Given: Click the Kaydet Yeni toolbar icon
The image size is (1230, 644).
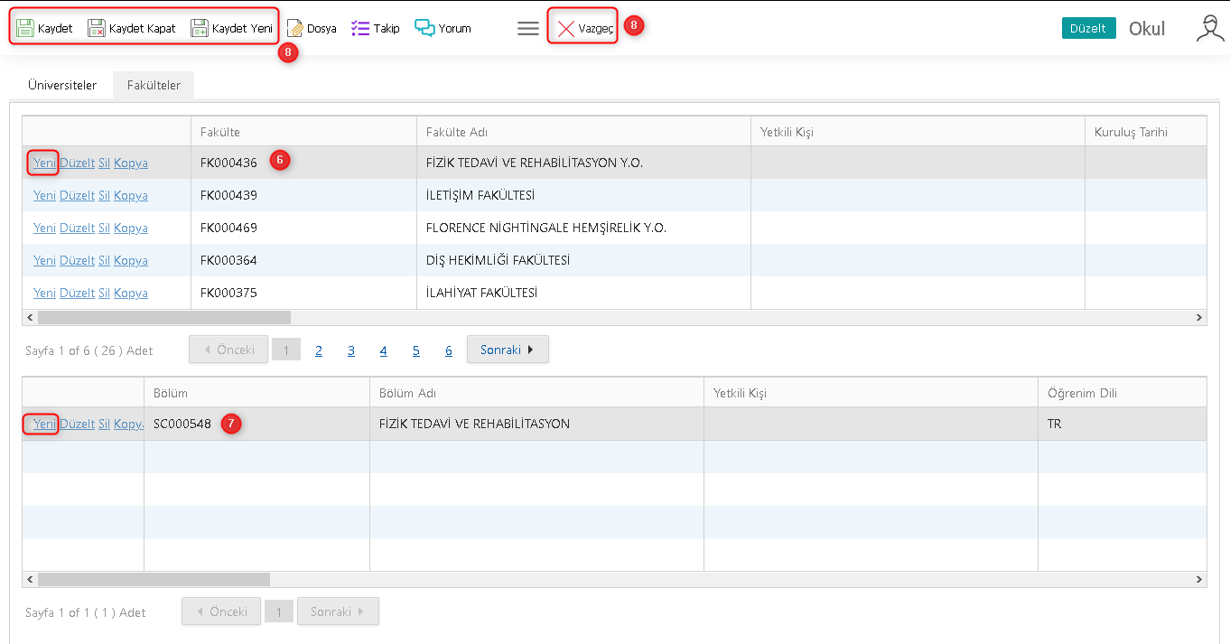Looking at the screenshot, I should point(200,28).
